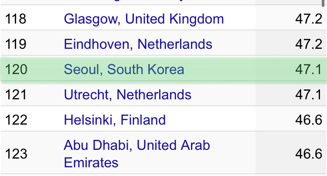This screenshot has height=176, width=327.
Task: Click the word Emirates on the link's second line
Action: (91, 162)
